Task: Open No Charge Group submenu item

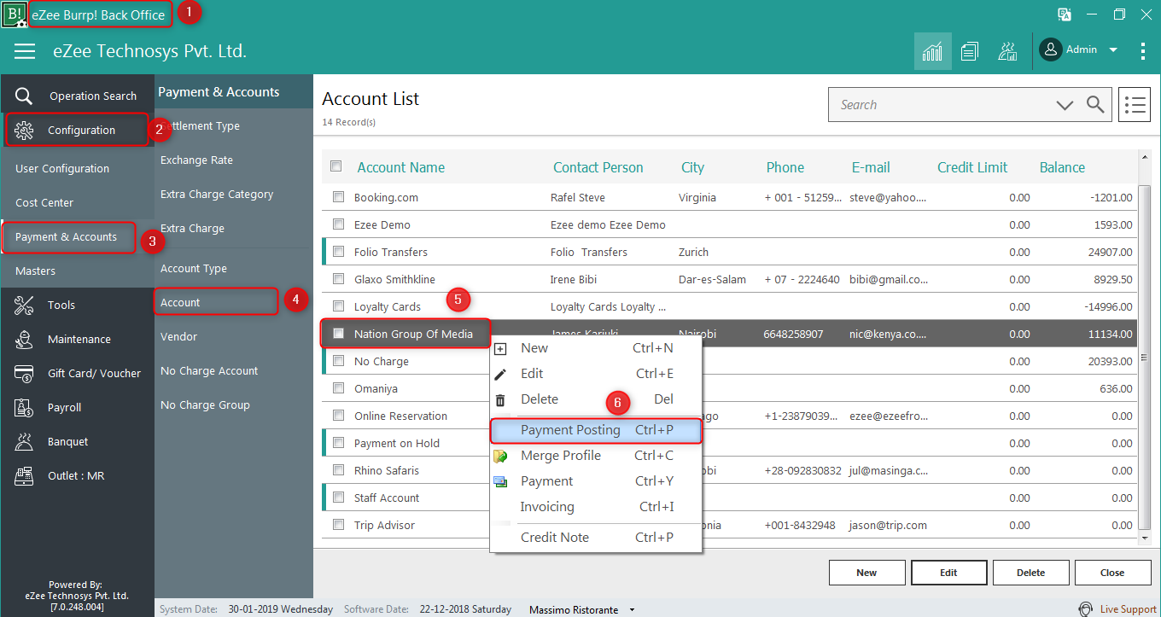Action: point(205,405)
